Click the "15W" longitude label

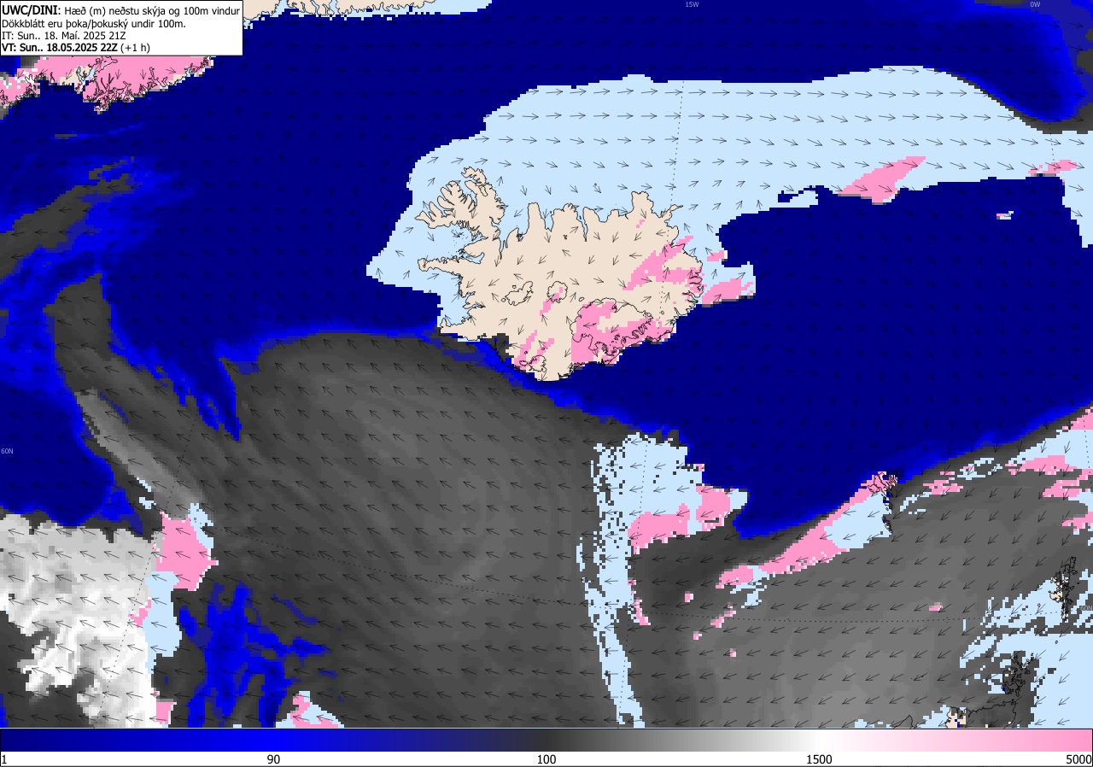tap(692, 4)
